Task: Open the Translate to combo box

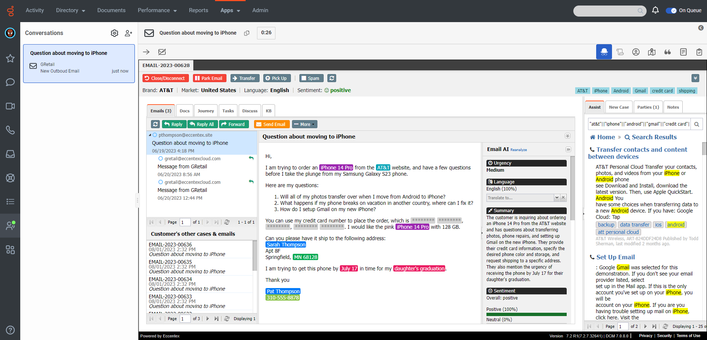Action: pos(523,198)
